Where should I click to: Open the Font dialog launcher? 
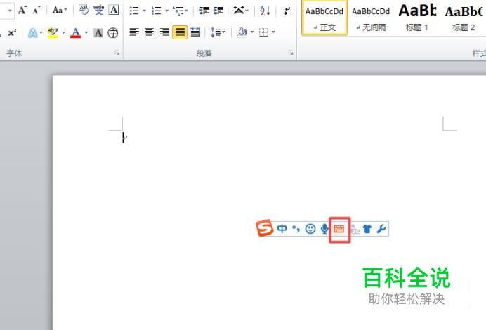[117, 53]
